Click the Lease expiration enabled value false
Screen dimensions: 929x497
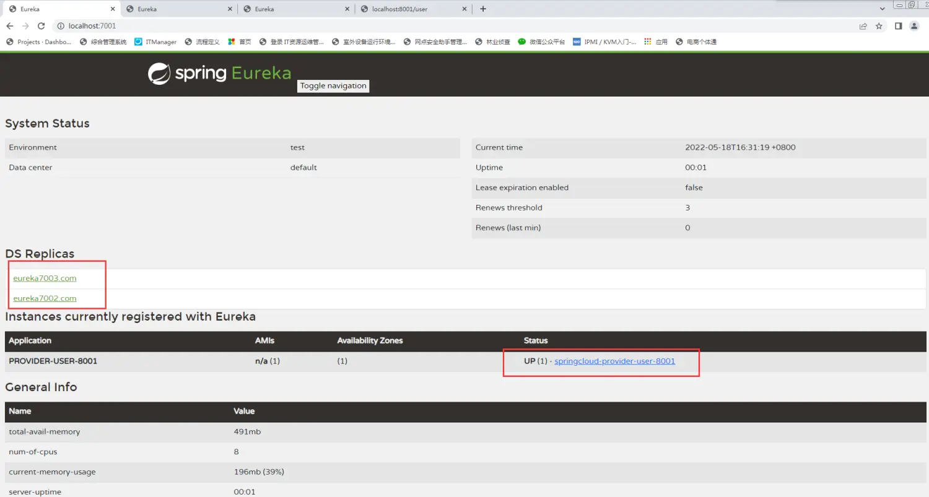694,188
